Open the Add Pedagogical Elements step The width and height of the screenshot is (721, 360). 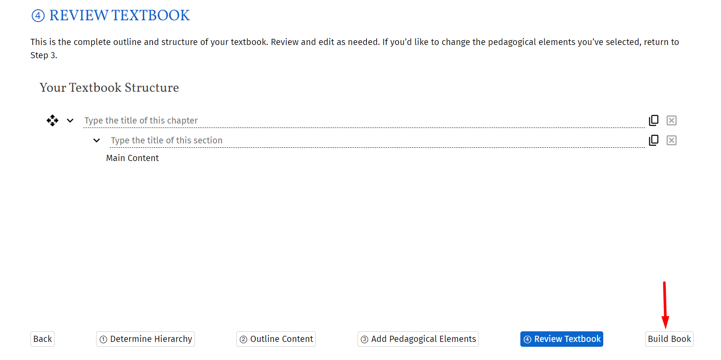[x=418, y=339]
